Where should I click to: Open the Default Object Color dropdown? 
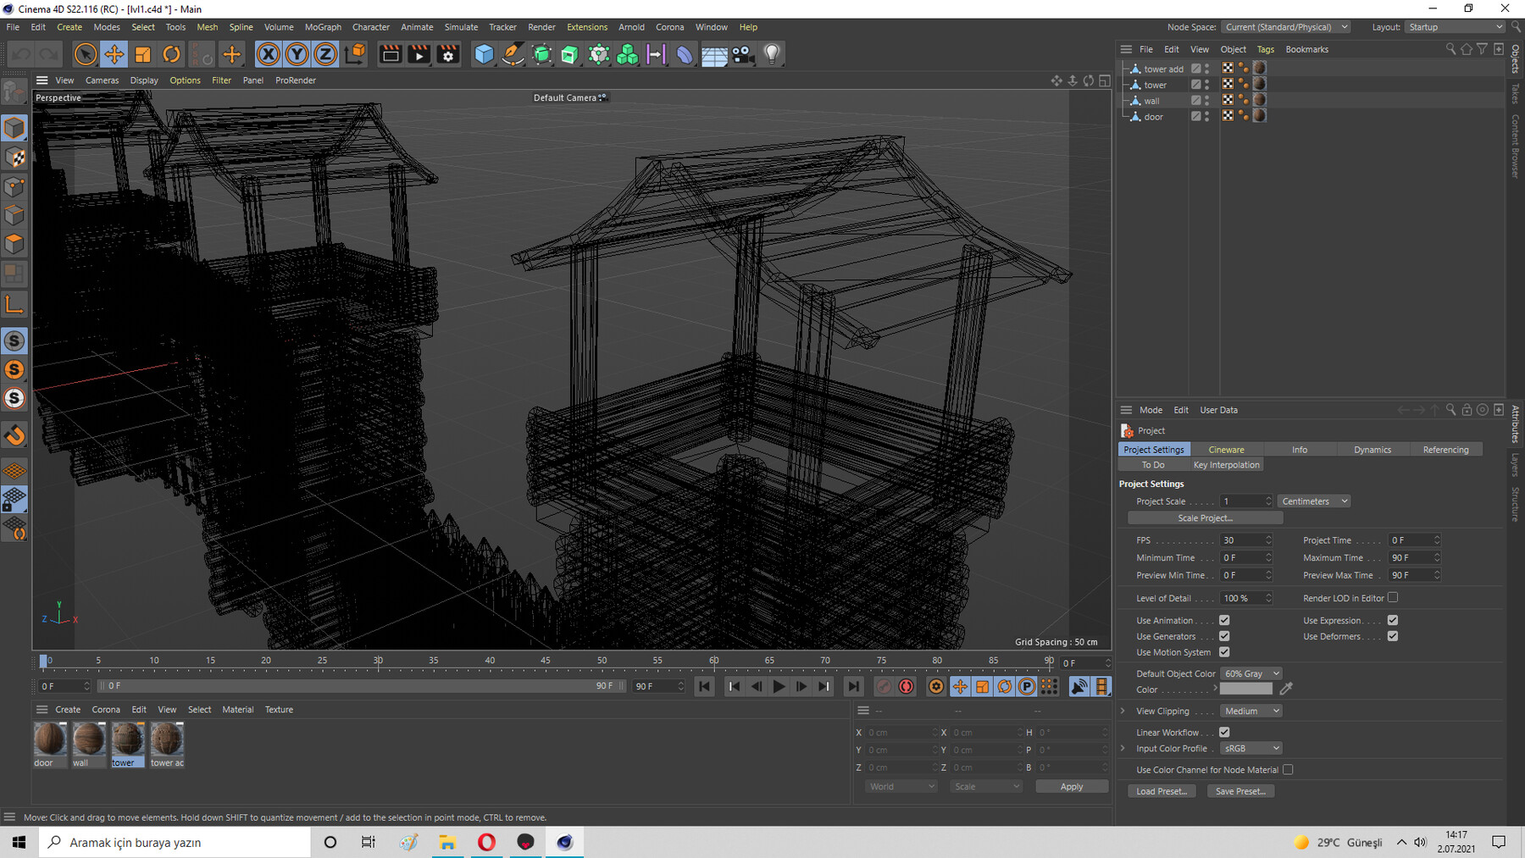point(1250,674)
